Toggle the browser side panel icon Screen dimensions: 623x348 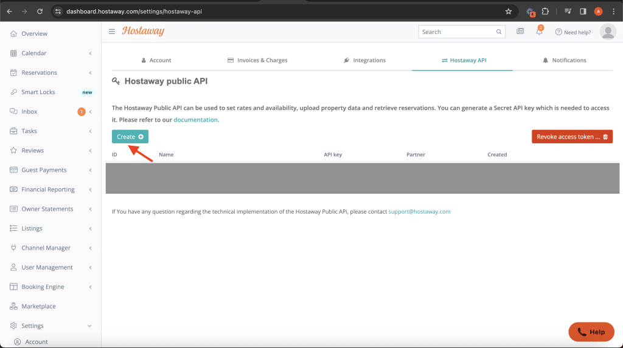(583, 12)
